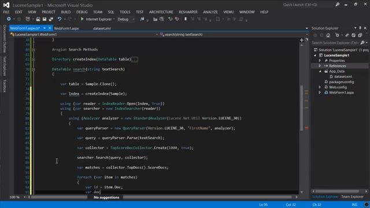Click the Save (single floppy) toolbar icon

pos(45,19)
